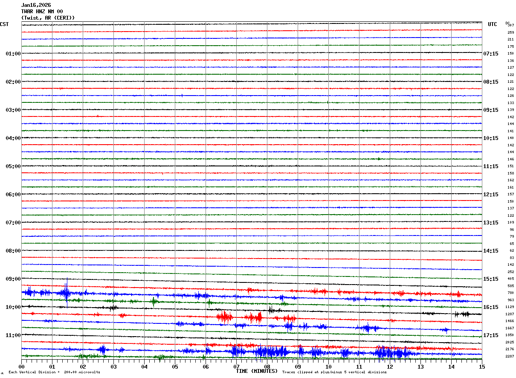Screen dimensions: 516x378
Task: Click the 07:15 UTC time label
Action: (490, 54)
